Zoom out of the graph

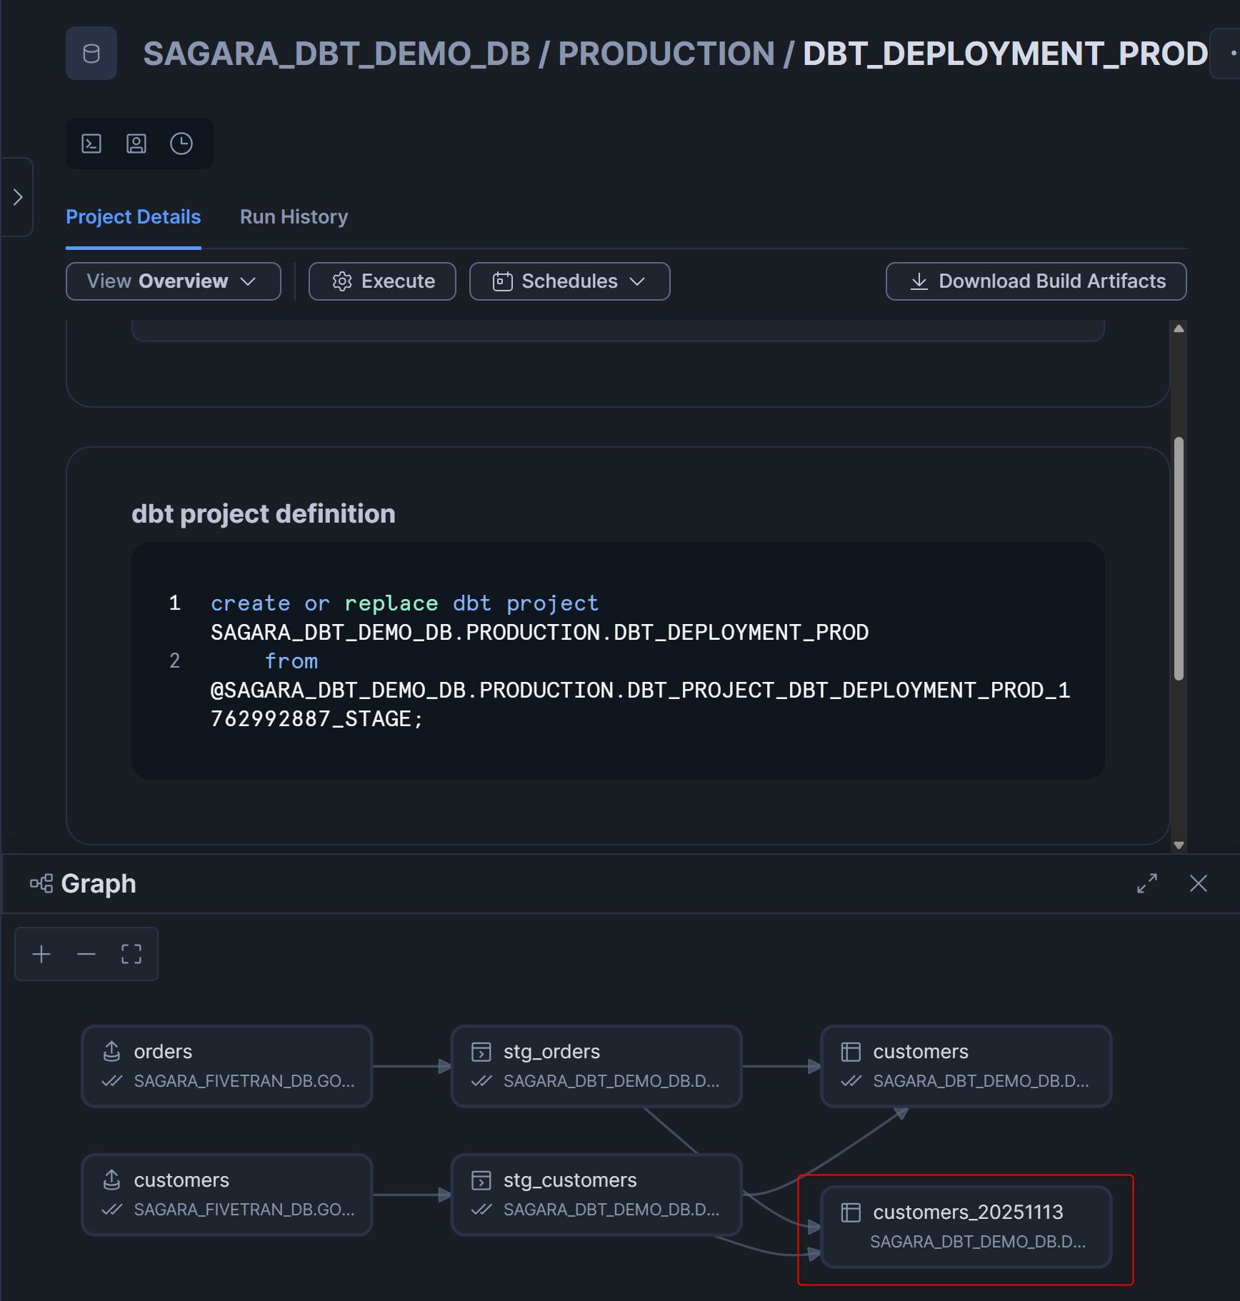coord(86,955)
